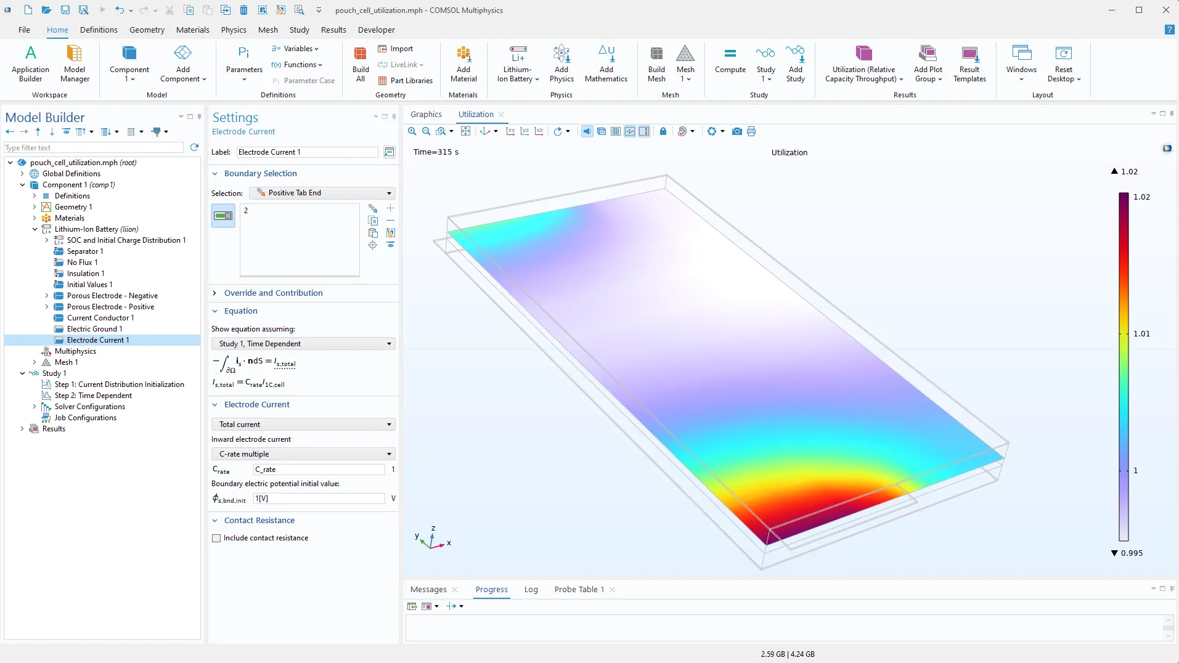Image resolution: width=1179 pixels, height=663 pixels.
Task: Toggle the active selection switch button
Action: pos(223,216)
